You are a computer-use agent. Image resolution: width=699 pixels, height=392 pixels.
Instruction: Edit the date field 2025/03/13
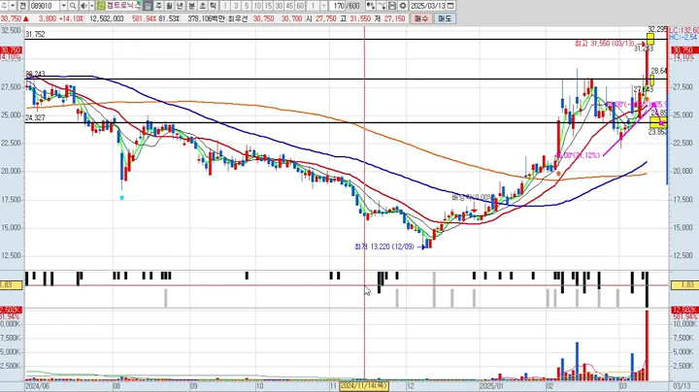click(428, 6)
